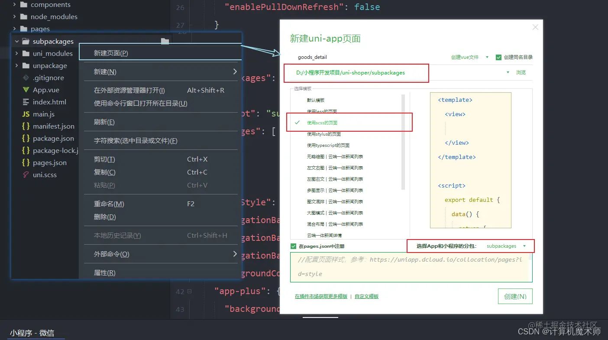This screenshot has height=340, width=608.
Task: Click the 浏览 browse link
Action: 521,73
